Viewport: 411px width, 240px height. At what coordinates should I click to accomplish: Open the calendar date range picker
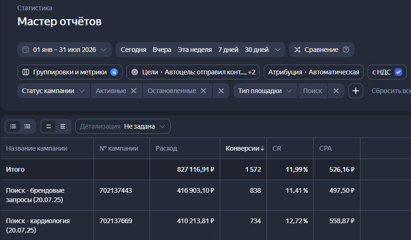click(x=65, y=50)
